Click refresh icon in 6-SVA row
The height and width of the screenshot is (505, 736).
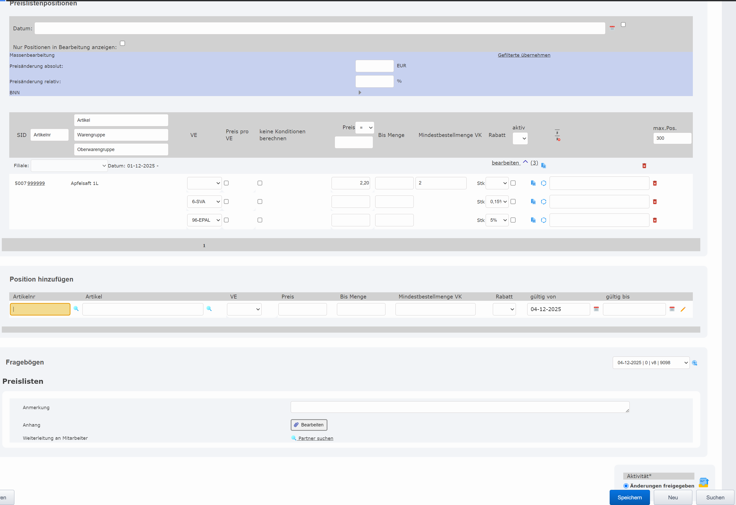point(543,201)
